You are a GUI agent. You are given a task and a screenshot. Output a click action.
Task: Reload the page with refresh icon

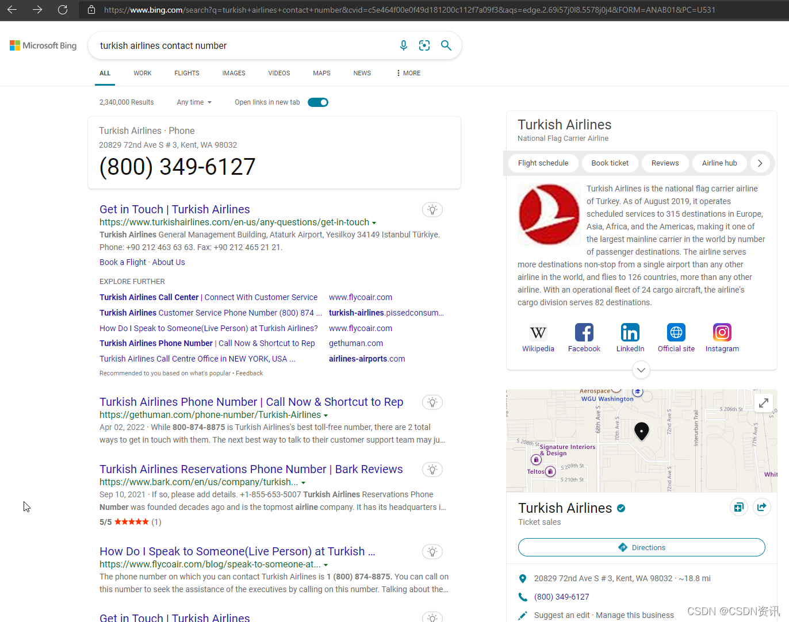[x=63, y=10]
